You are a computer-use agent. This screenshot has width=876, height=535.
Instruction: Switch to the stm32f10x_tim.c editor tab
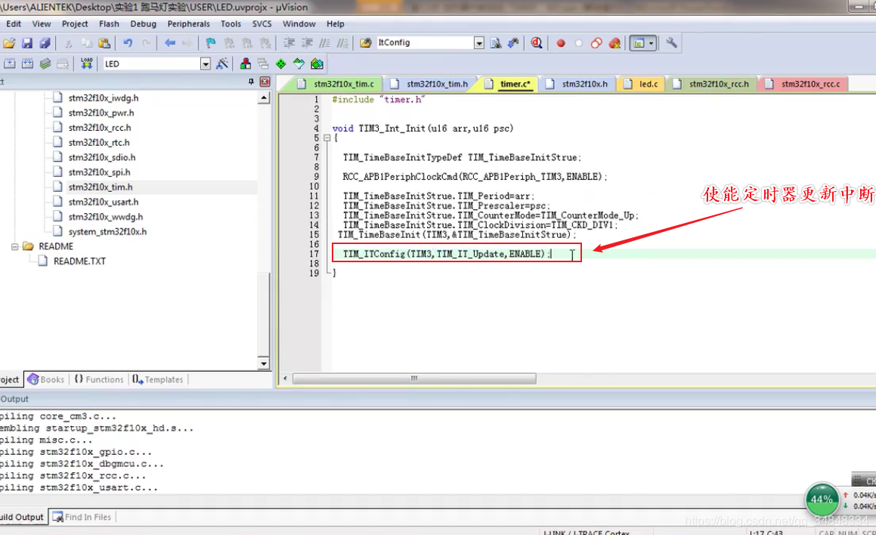click(x=336, y=84)
